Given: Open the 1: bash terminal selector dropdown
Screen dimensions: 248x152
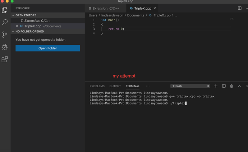Looking at the screenshot, I should pos(190,86).
